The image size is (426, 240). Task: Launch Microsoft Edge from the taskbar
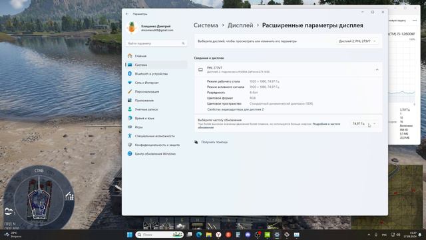tap(199, 235)
